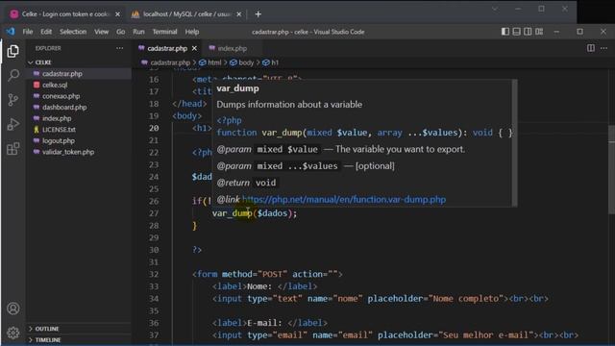Open the Selection menu

point(73,32)
